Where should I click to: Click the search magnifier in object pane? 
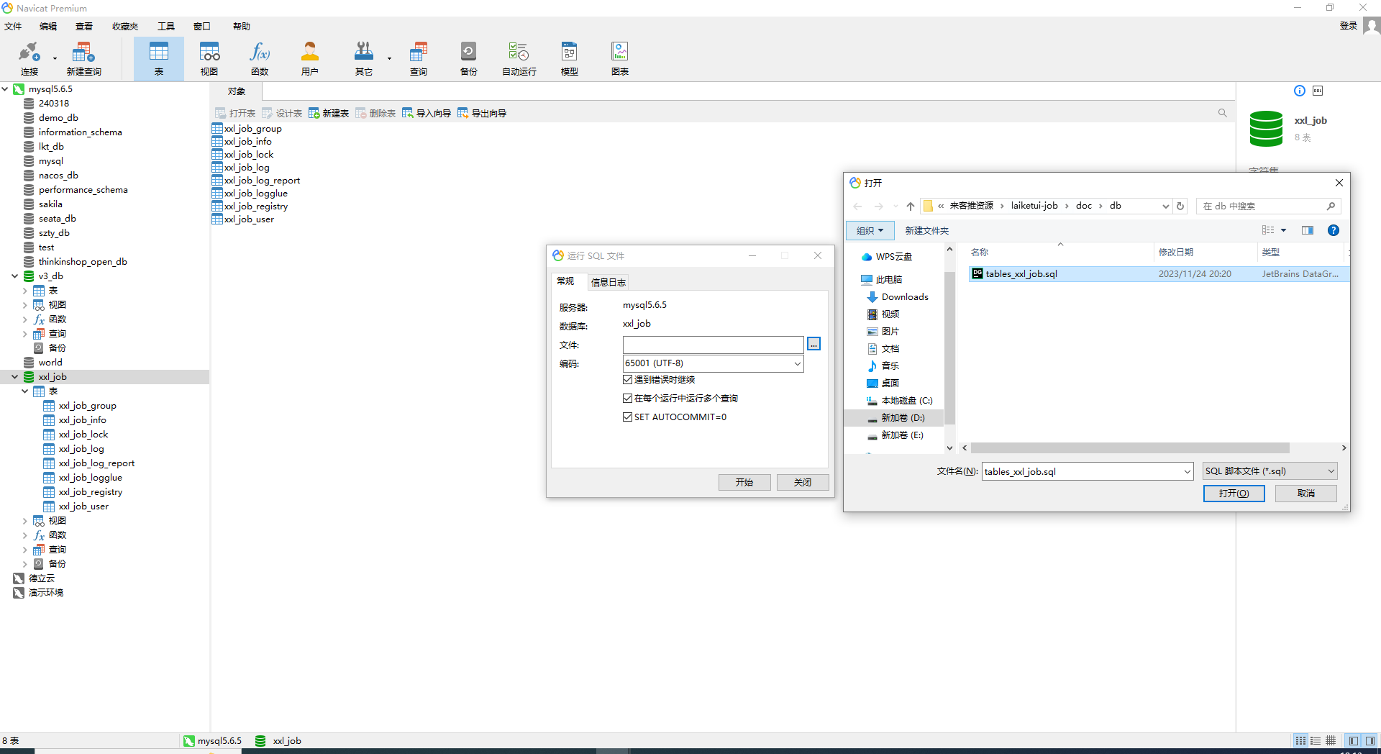[x=1223, y=113]
